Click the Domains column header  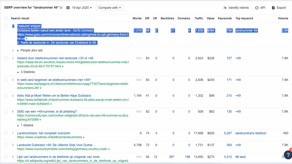coord(184,18)
